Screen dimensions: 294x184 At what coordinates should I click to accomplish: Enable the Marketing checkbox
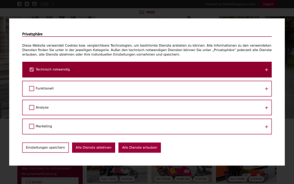click(31, 127)
